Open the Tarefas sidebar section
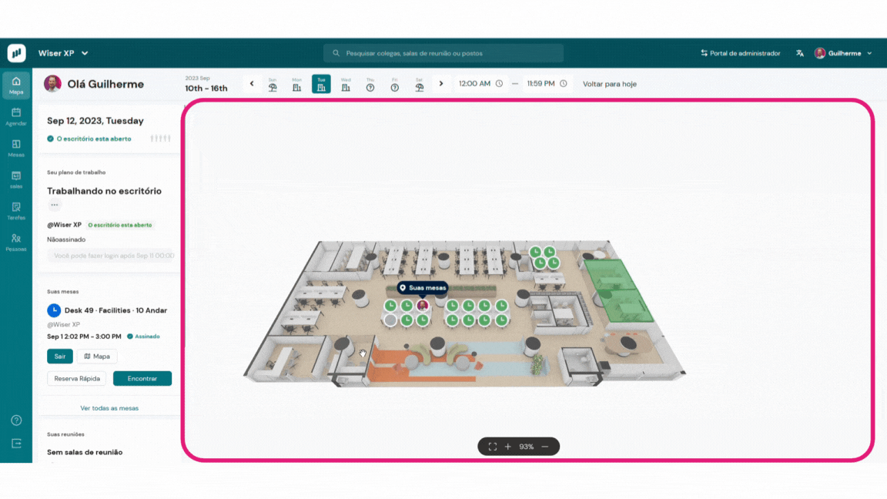Screen dimensions: 887x499 point(16,211)
